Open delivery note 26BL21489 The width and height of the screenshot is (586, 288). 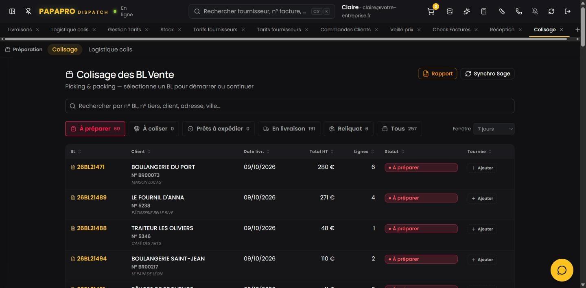pyautogui.click(x=92, y=197)
